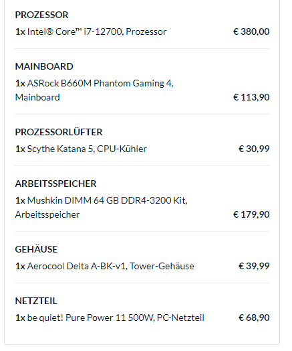Open Mushkin DIMM 64 GB DDR4-3200 Kit
Image resolution: width=292 pixels, height=351 pixels.
[x=101, y=208]
